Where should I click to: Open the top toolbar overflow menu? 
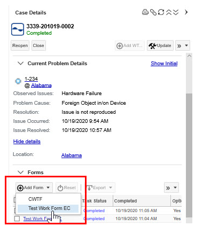point(183,46)
